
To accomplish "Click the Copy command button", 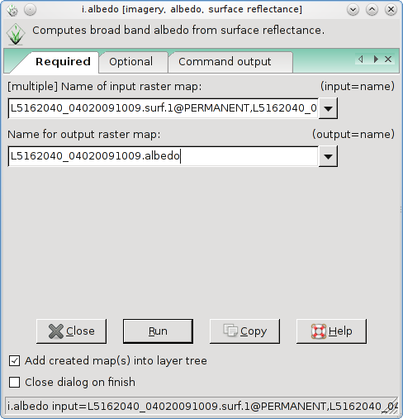I will point(244,331).
